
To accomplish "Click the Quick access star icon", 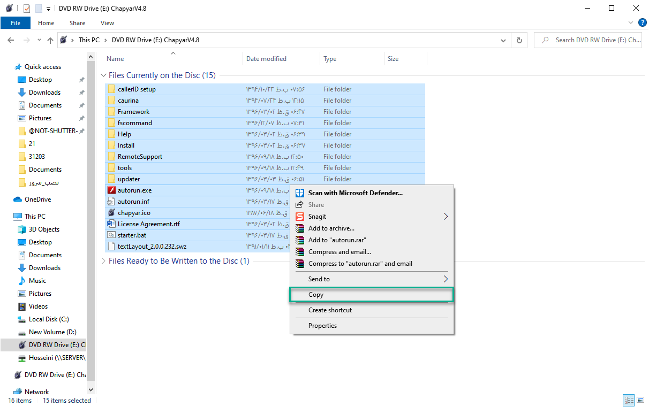I will coord(18,67).
